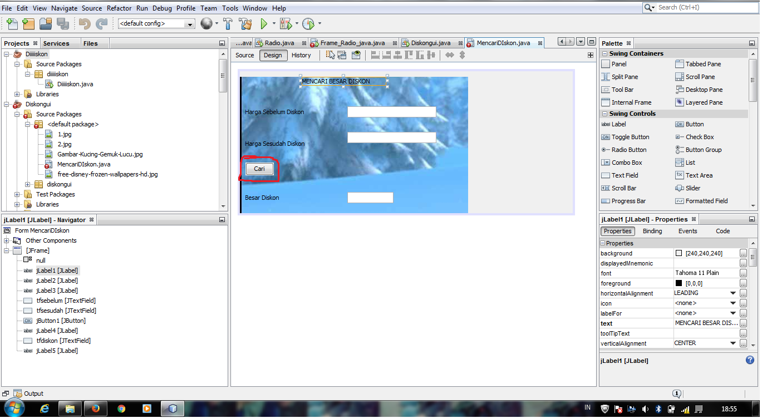Click the globe browser icon in toolbar
The image size is (762, 418).
[x=207, y=23]
